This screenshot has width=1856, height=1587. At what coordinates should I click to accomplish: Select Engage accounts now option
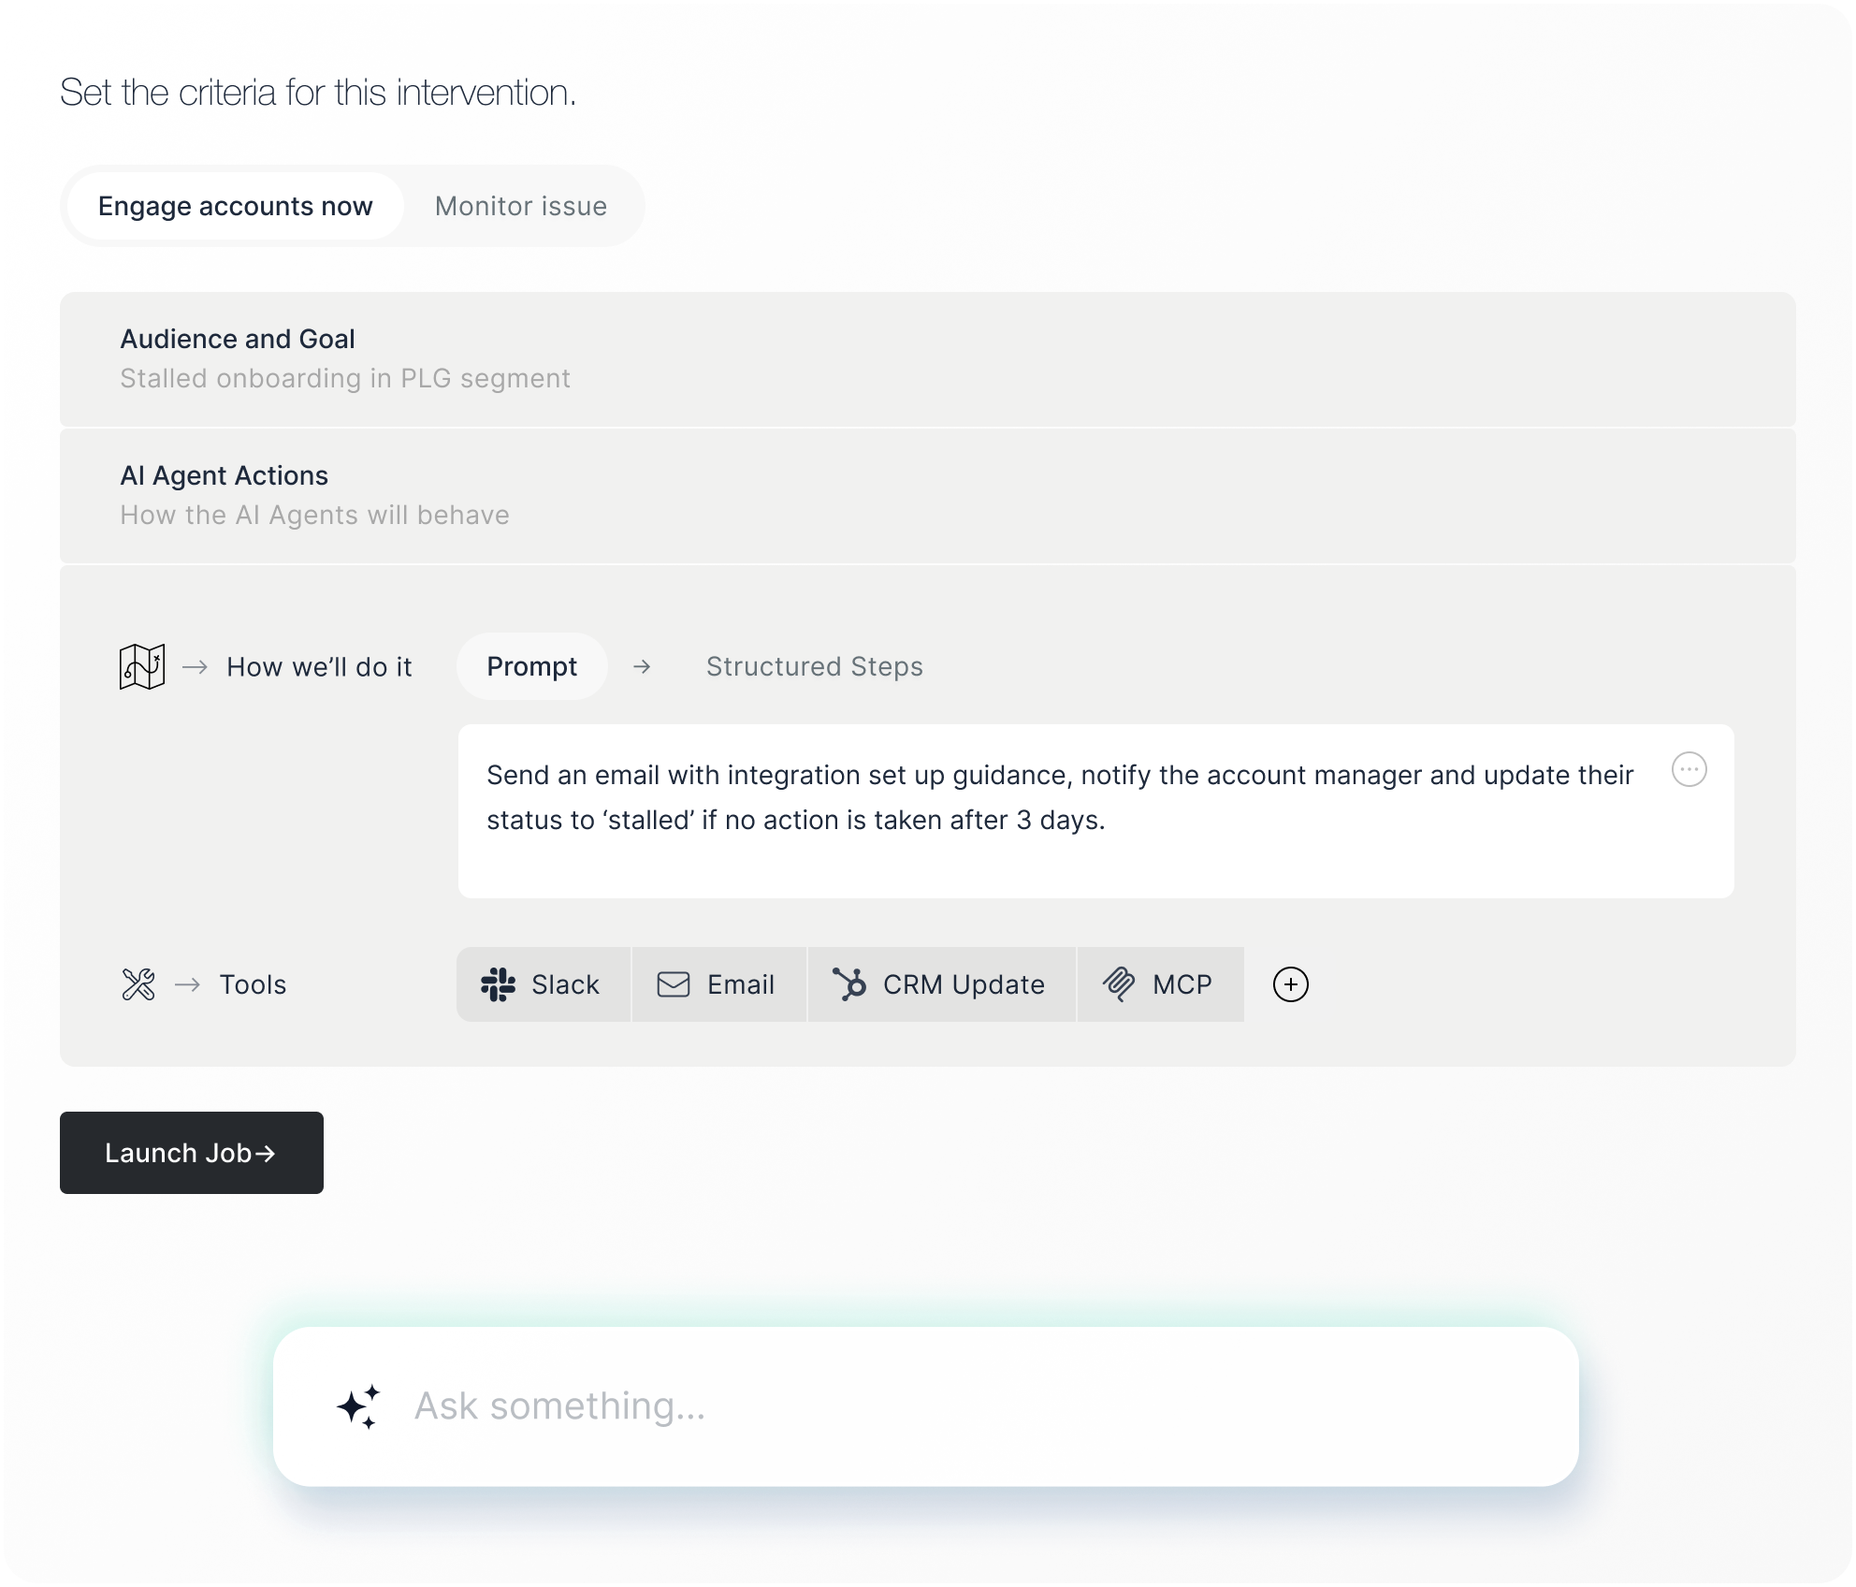236,206
